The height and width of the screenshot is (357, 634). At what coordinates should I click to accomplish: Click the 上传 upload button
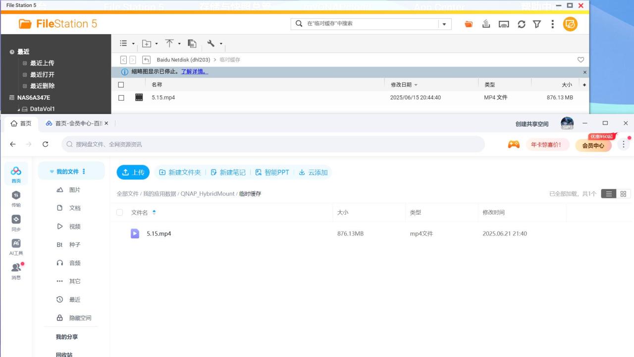tap(133, 172)
